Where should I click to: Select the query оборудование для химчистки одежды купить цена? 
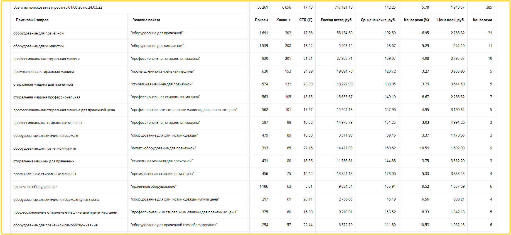point(56,200)
